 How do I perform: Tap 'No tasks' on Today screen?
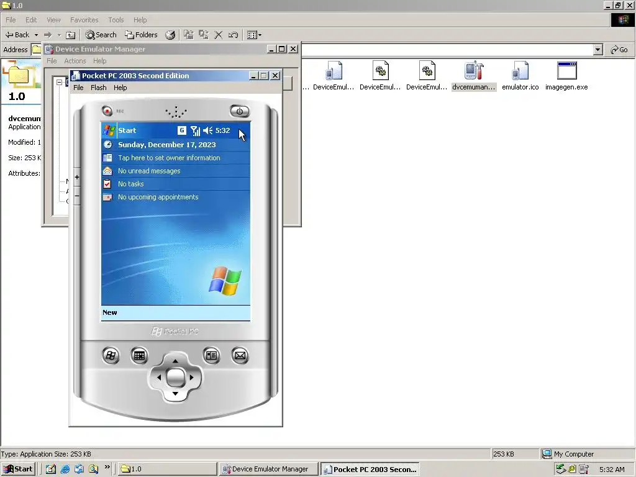click(130, 184)
